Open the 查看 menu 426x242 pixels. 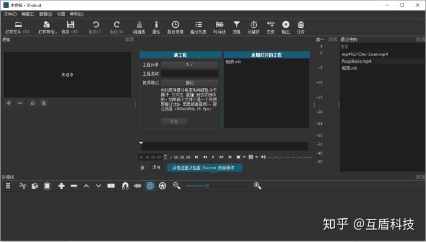[x=46, y=14]
